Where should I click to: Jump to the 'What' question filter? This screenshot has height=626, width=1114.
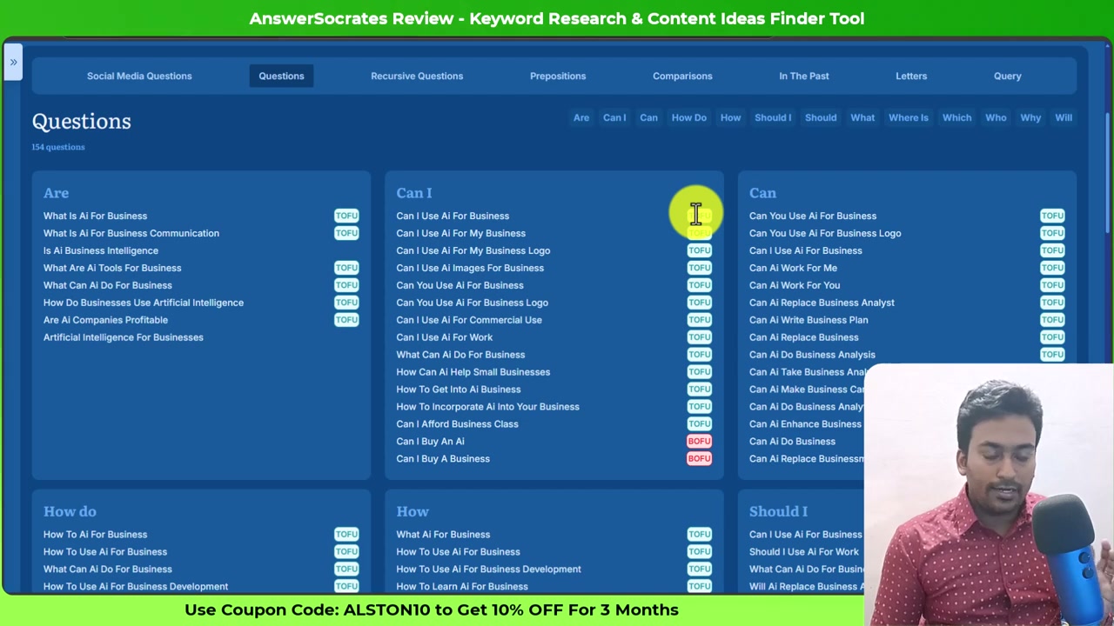[862, 117]
